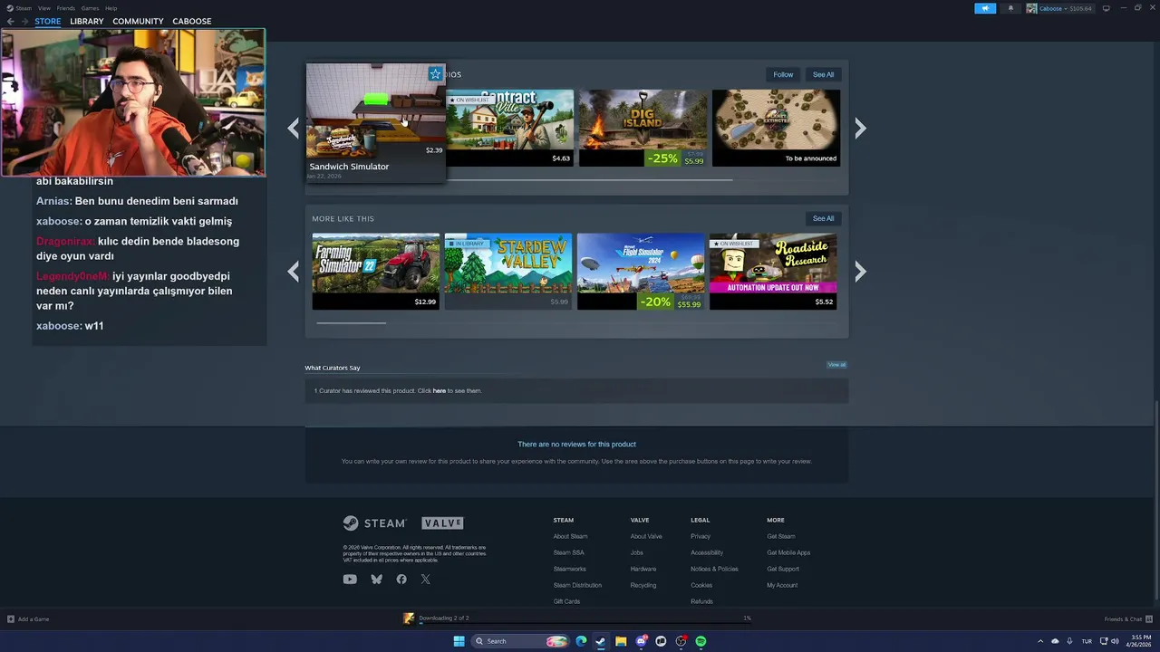1160x652 pixels.
Task: Open the Caboose profile avatar
Action: click(x=1031, y=8)
